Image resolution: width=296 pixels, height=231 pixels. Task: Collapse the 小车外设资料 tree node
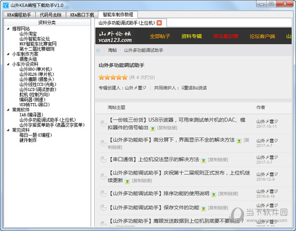coord(8,64)
